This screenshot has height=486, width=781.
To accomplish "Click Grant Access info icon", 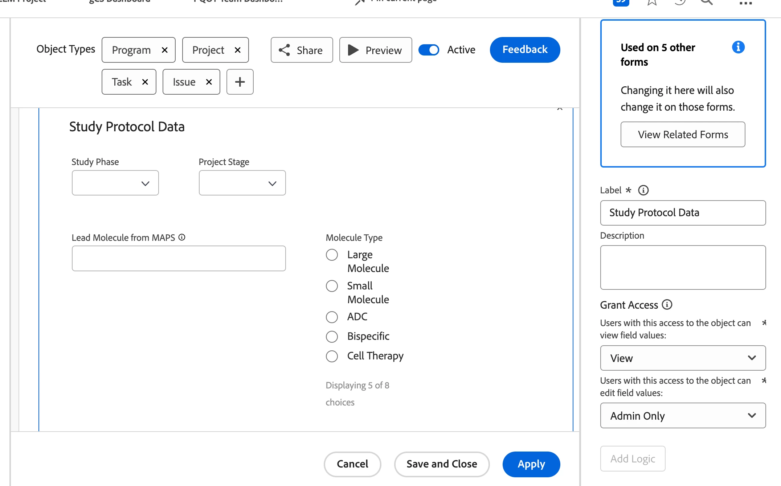I will pos(667,305).
